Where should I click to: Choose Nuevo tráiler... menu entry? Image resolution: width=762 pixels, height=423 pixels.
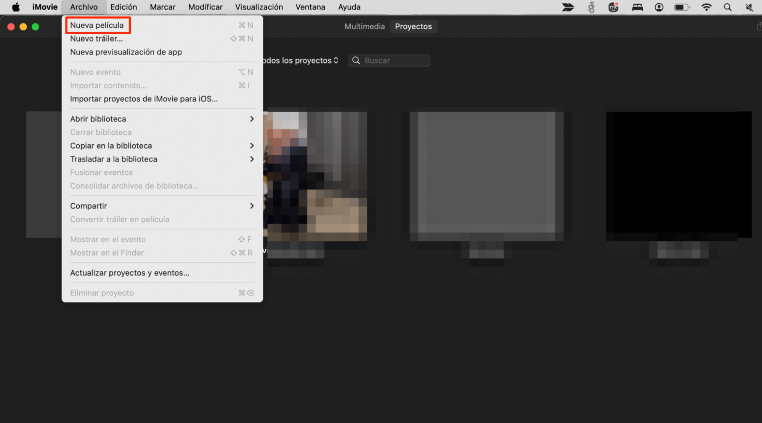tap(162, 38)
